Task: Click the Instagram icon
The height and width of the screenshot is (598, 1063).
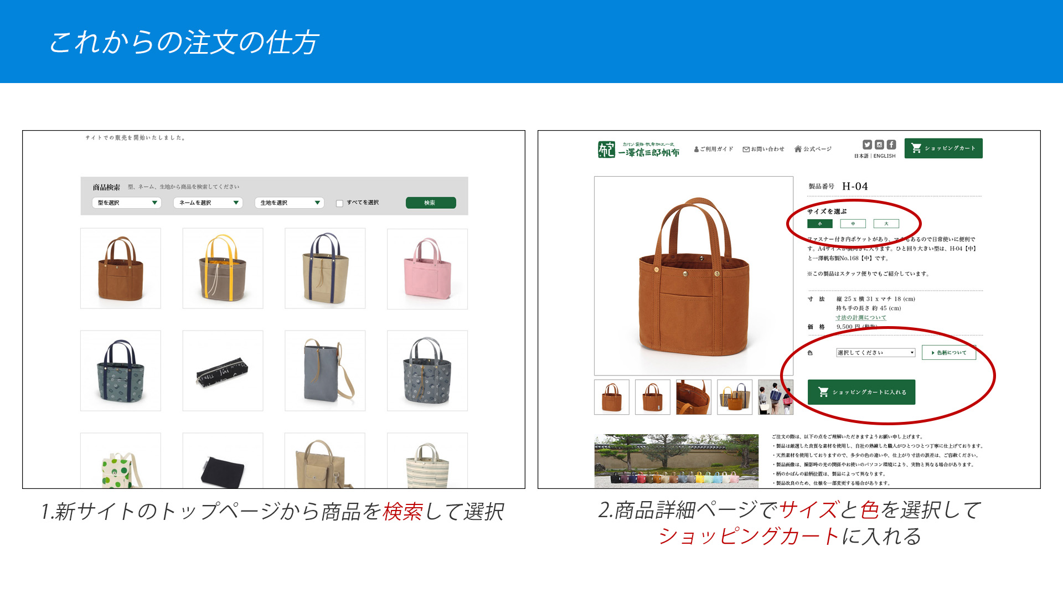Action: coord(879,145)
